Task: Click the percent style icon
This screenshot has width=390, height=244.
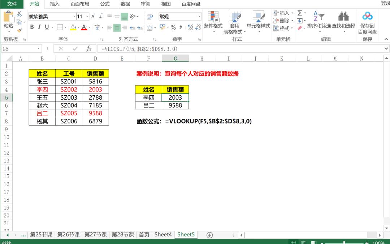Action: [x=173, y=27]
